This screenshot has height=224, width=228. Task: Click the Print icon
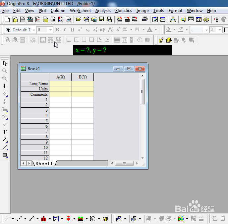pos(145,19)
